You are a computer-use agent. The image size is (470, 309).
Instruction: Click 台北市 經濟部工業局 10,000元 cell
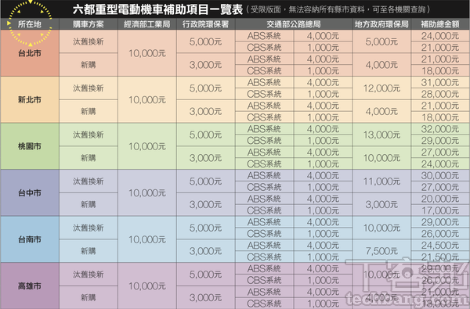click(x=147, y=53)
